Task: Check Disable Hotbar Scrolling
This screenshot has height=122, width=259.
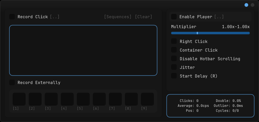Action: pos(174,58)
